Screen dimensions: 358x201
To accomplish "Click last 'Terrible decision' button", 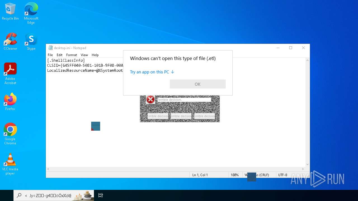I will 204,116.
